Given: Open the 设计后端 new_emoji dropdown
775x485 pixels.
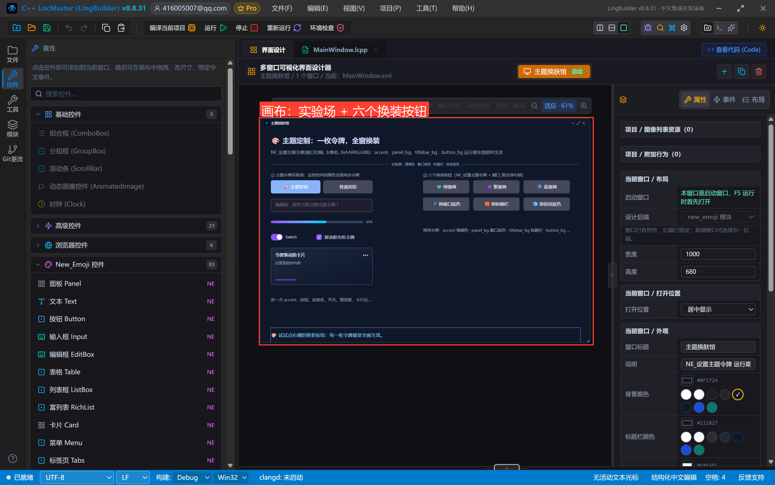Looking at the screenshot, I should pyautogui.click(x=718, y=217).
